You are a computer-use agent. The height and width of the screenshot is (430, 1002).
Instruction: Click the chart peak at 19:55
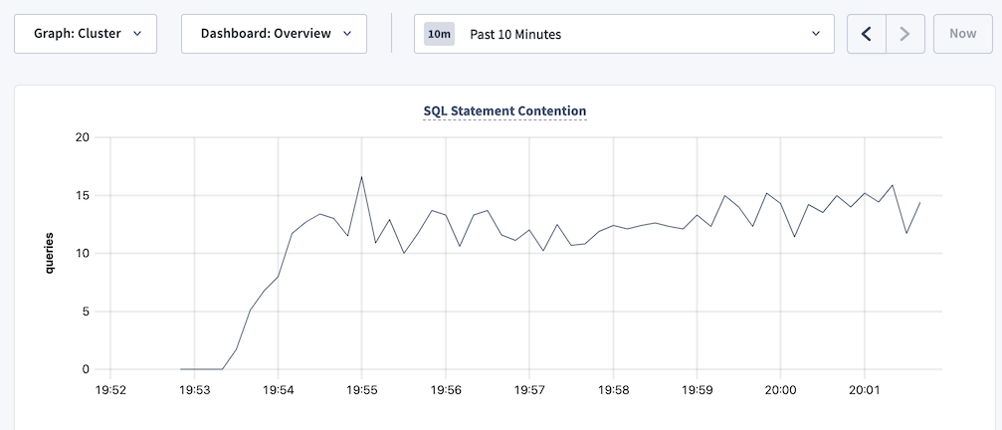(x=361, y=177)
